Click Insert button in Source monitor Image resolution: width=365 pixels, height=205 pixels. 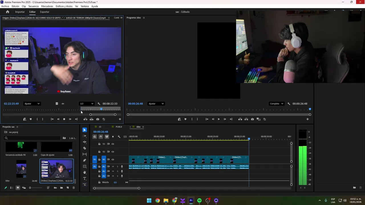tap(85, 119)
